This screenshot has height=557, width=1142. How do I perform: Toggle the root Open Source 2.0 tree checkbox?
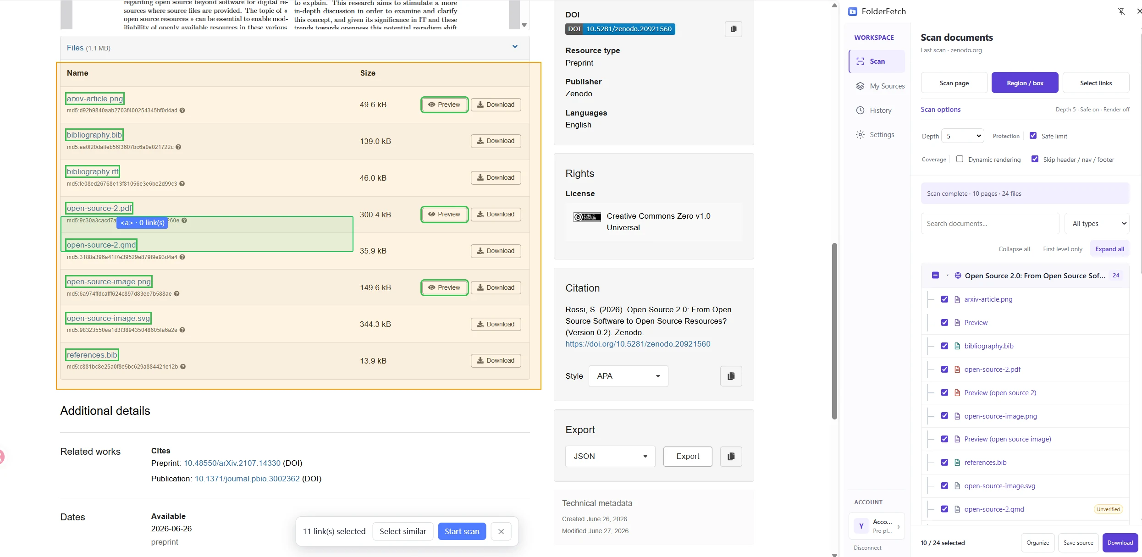coord(935,276)
